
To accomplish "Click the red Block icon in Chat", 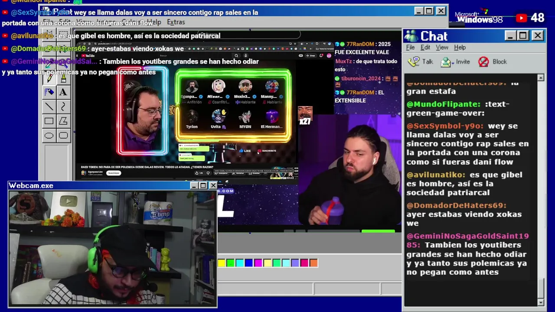I will [483, 62].
